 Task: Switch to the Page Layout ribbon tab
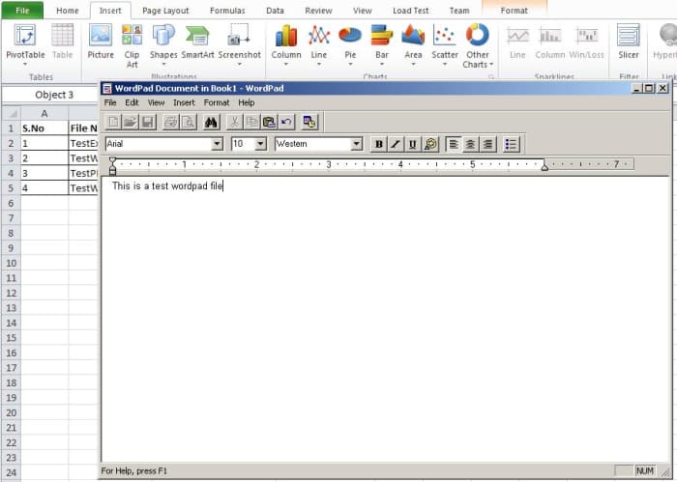click(x=165, y=11)
